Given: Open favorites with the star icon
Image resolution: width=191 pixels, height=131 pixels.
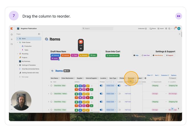Looking at the screenshot, I should coord(12,39).
